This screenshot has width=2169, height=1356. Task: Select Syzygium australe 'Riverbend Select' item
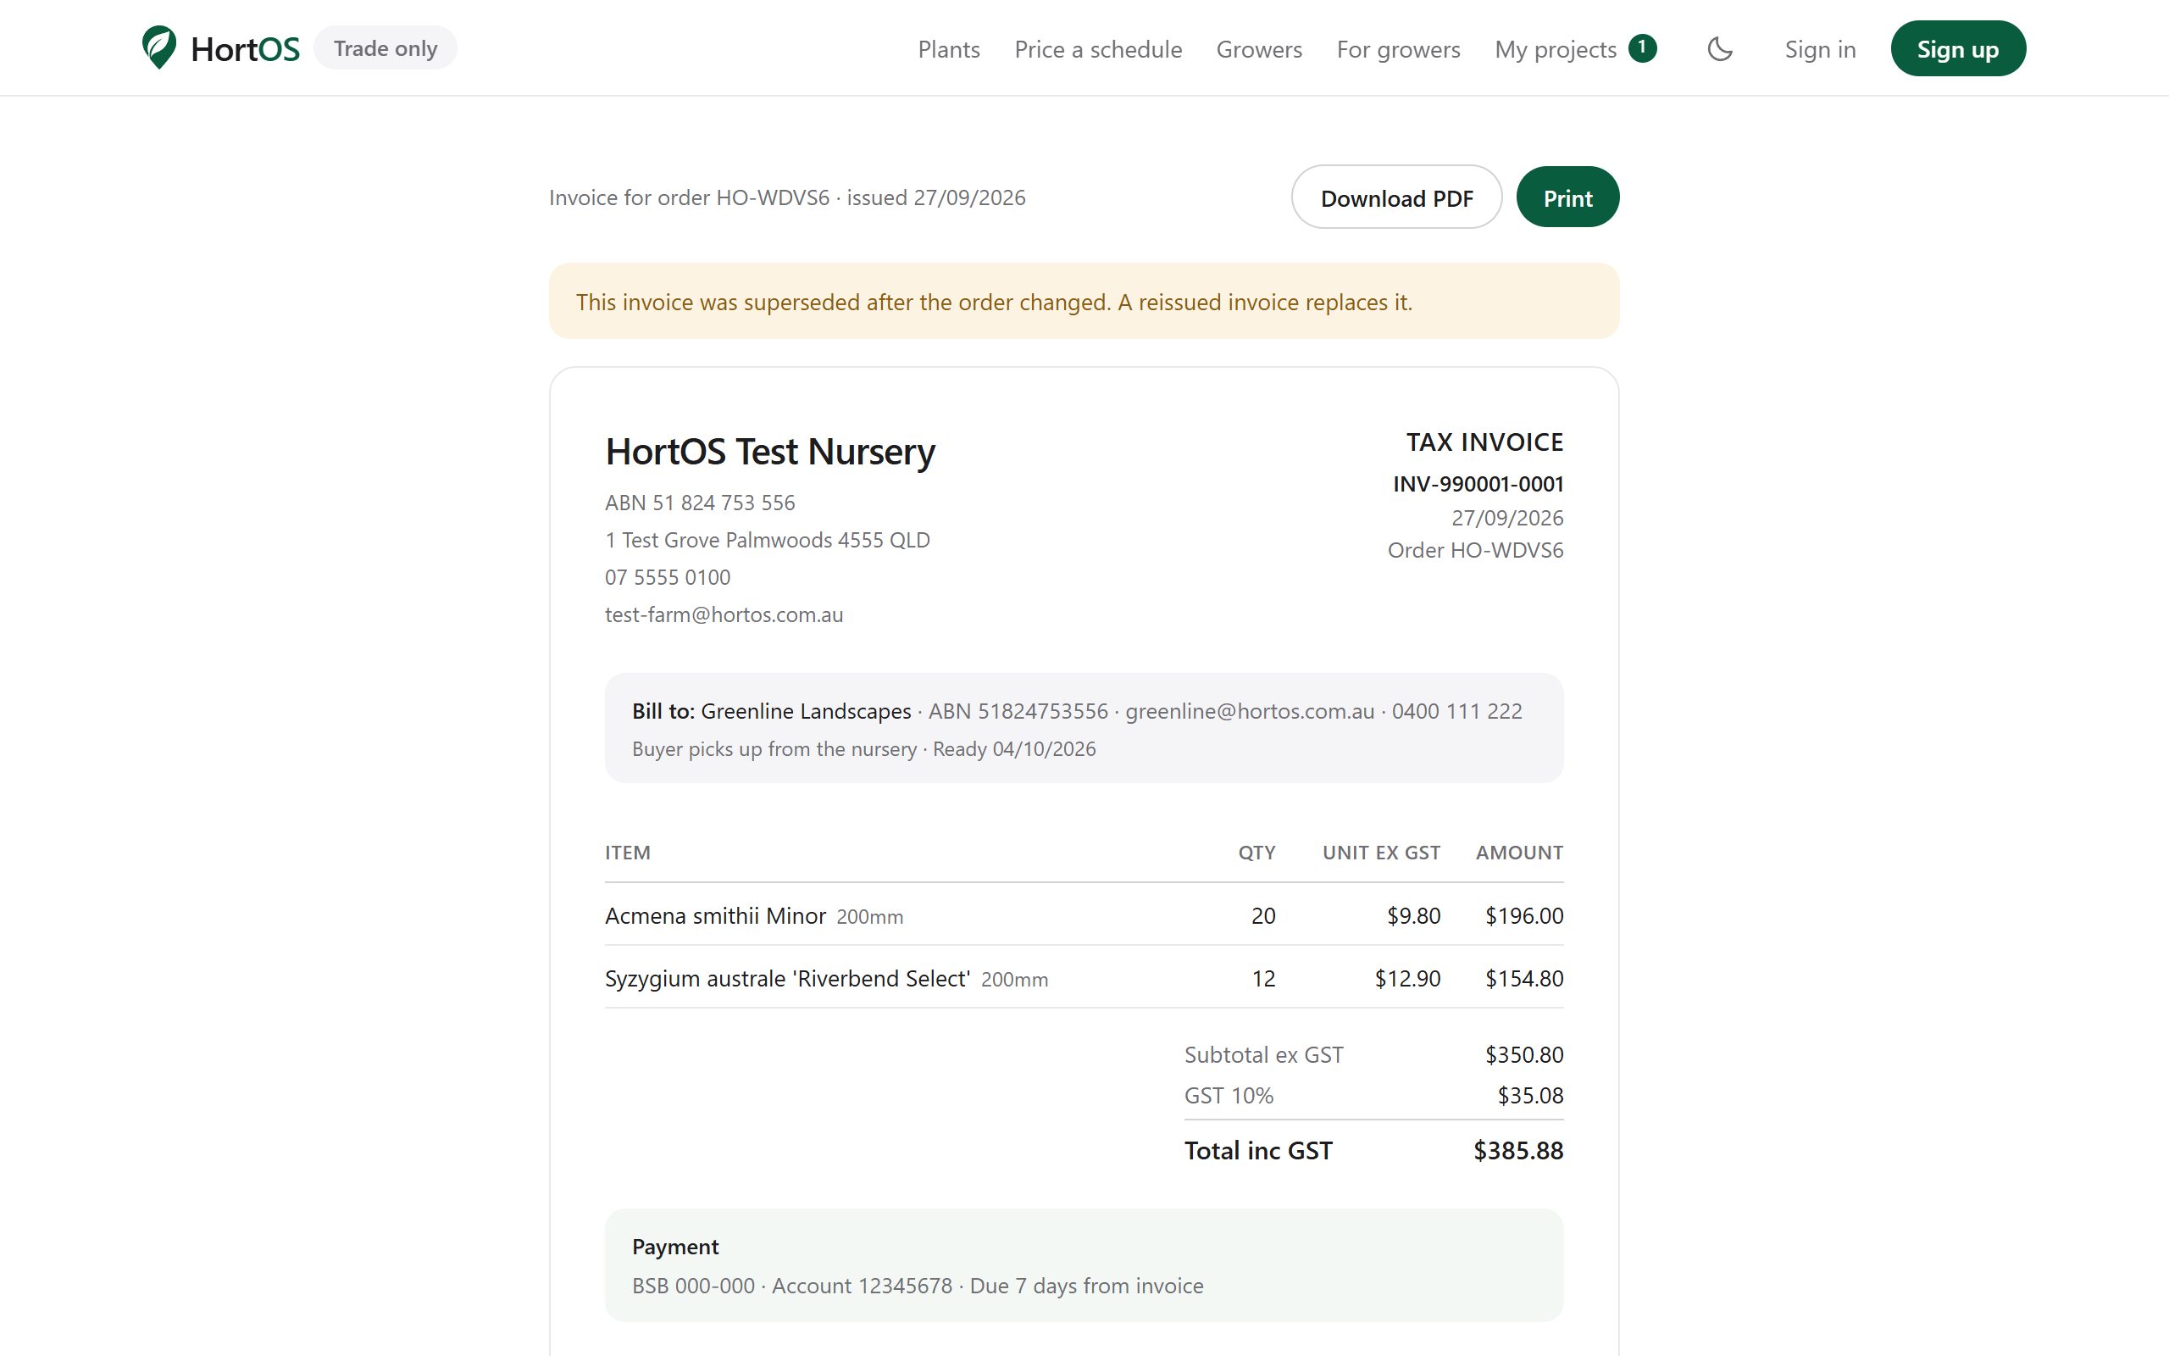point(788,980)
